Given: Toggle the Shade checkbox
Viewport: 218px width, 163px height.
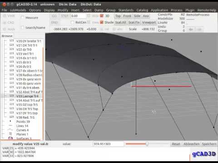Looking at the screenshot, I should [102, 22].
